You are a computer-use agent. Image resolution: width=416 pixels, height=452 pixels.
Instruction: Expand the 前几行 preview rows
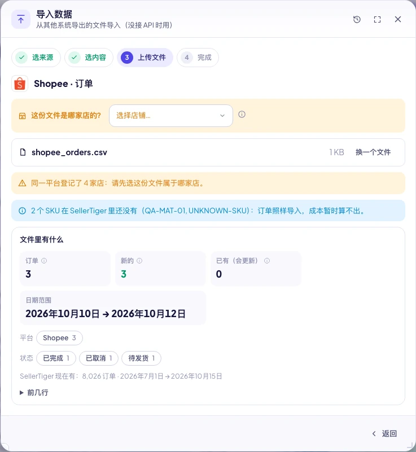pos(34,392)
